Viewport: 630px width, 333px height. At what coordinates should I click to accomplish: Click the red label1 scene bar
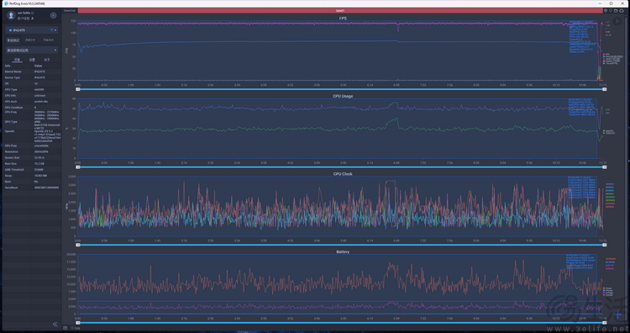tap(340, 11)
